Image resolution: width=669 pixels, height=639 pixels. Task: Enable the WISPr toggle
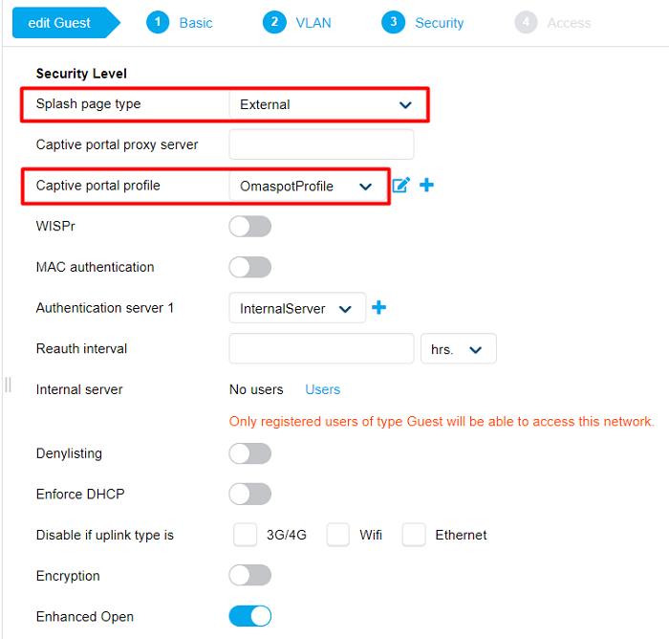point(249,227)
